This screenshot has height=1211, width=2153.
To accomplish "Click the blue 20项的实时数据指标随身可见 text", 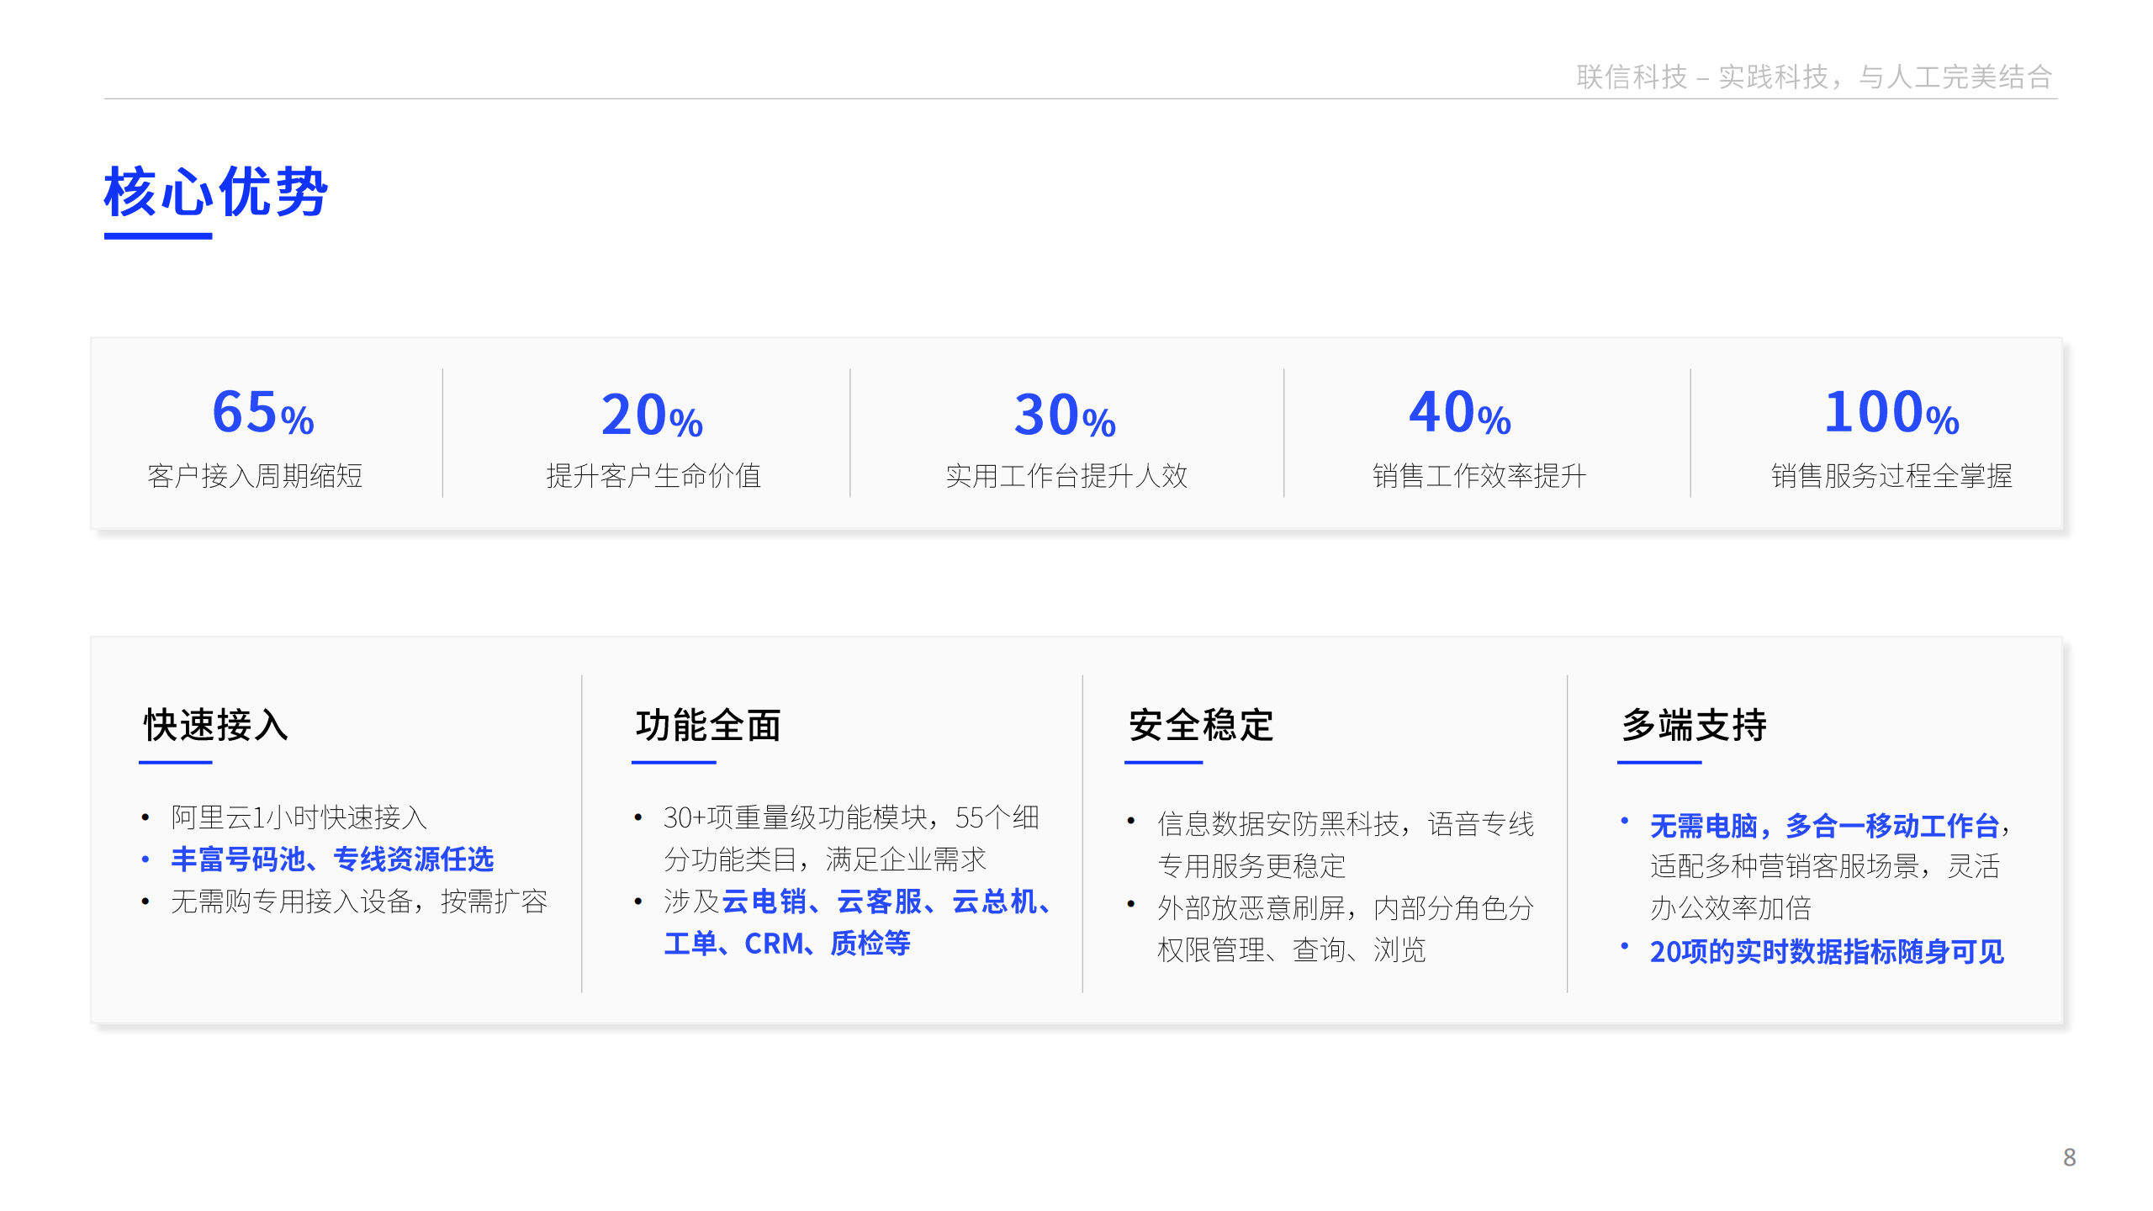I will (1827, 952).
